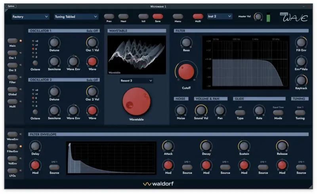Click the Sound Vol knob
Screen dimensions: 317x194
coord(201,111)
